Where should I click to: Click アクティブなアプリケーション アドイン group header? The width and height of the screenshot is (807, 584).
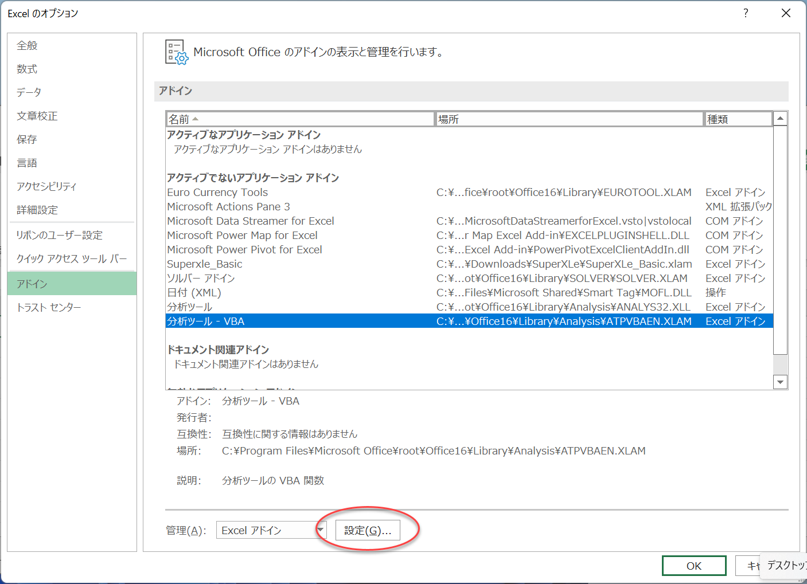(244, 135)
